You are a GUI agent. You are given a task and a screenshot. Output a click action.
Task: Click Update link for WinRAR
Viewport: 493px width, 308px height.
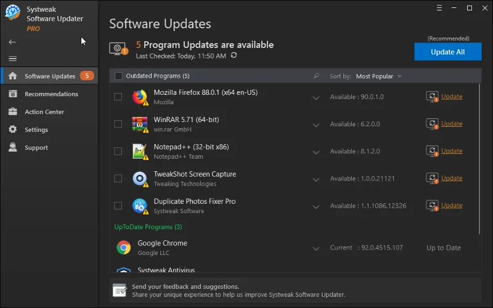(452, 124)
